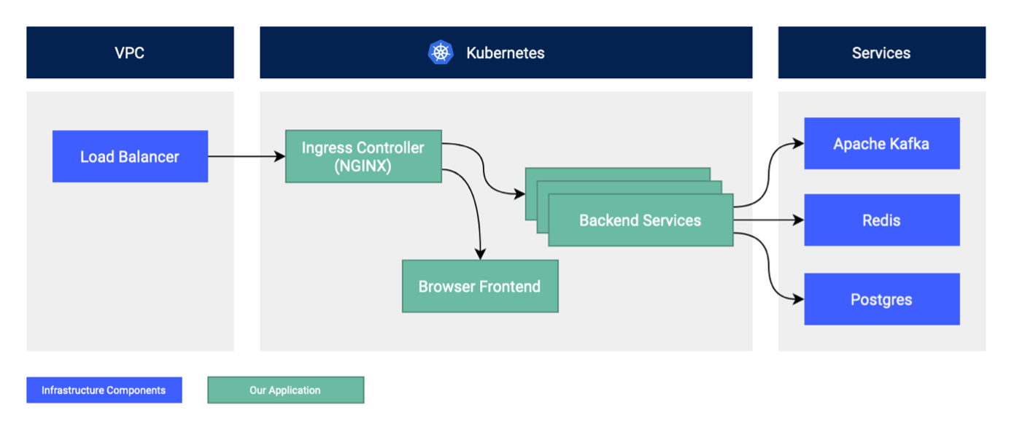Click the Redis service box
Image resolution: width=1014 pixels, height=432 pixels.
point(882,220)
